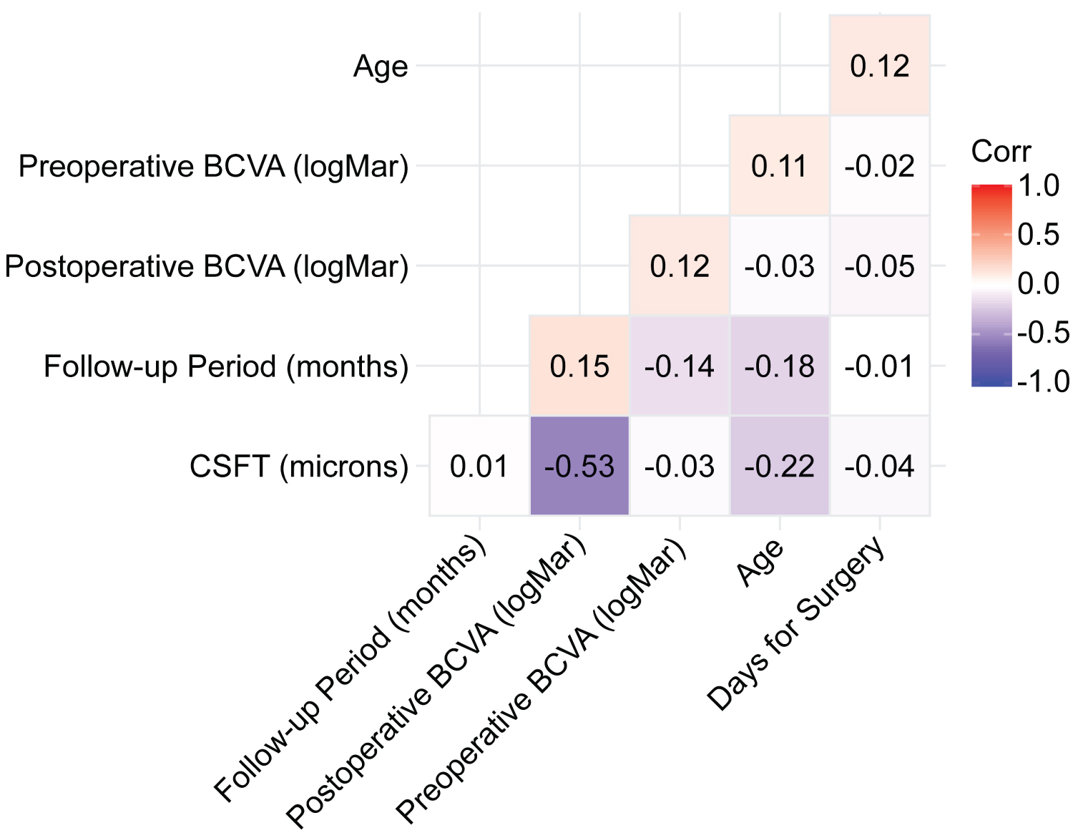
Task: Click the -0.05 correlation cell
Action: pyautogui.click(x=880, y=266)
